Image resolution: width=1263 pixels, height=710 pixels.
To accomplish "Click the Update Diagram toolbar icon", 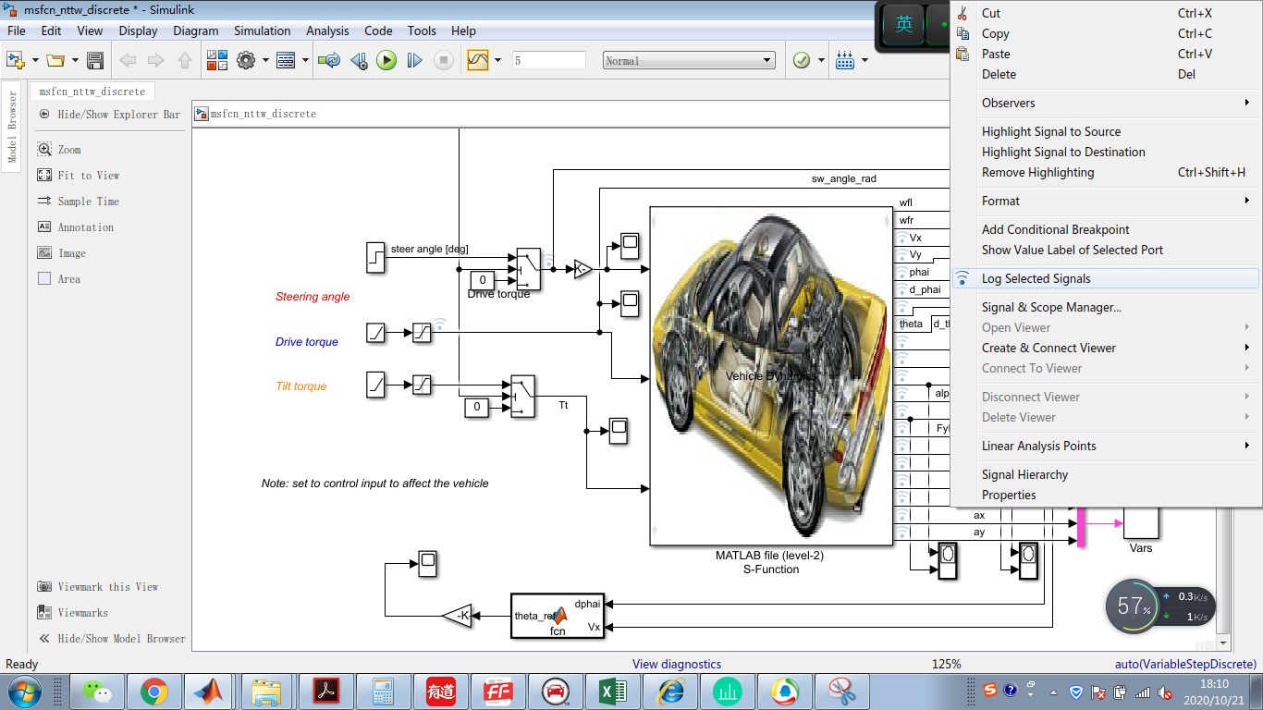I will pos(328,61).
